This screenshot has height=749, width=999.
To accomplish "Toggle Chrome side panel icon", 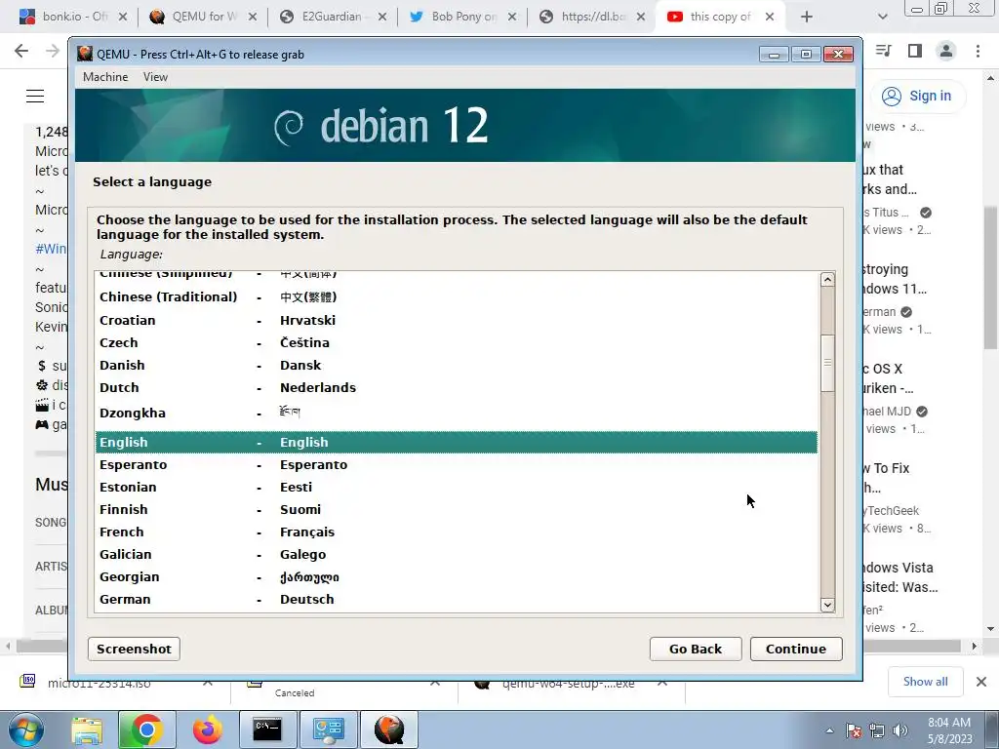I will click(915, 51).
